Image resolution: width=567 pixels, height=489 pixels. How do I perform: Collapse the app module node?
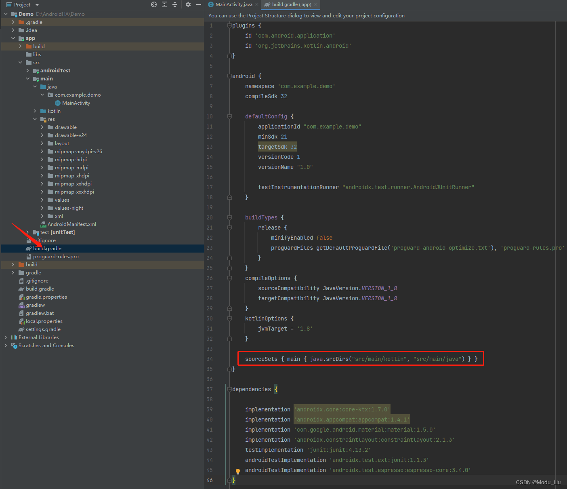[13, 38]
